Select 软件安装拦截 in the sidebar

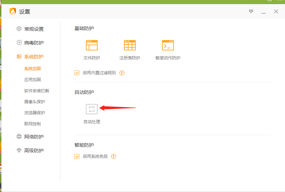[37, 91]
